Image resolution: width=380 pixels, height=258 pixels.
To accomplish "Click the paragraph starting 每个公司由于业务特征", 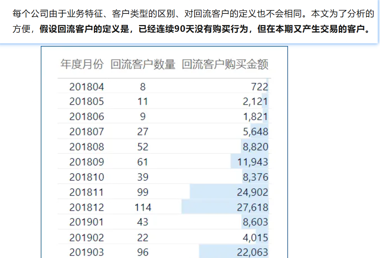I will tap(193, 14).
